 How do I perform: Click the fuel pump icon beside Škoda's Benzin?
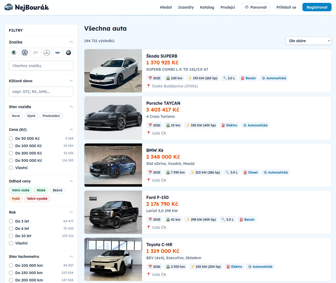[243, 78]
